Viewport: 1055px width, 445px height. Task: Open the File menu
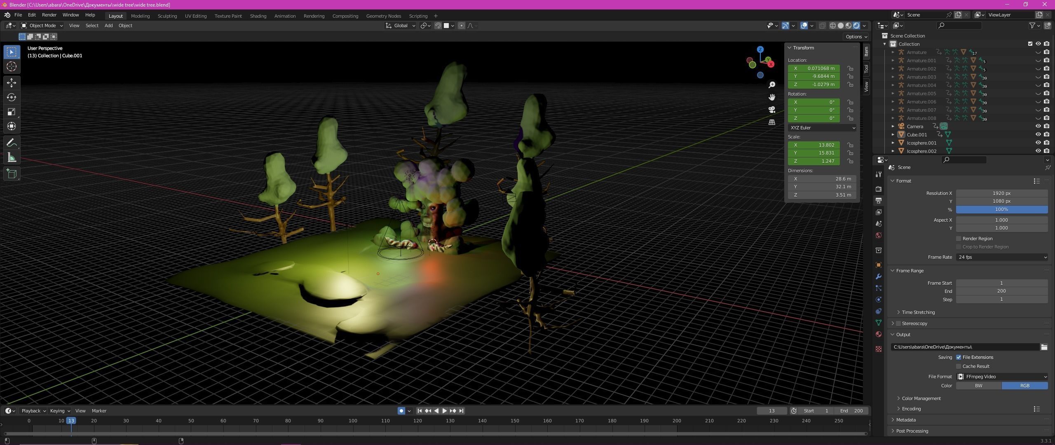pyautogui.click(x=18, y=15)
